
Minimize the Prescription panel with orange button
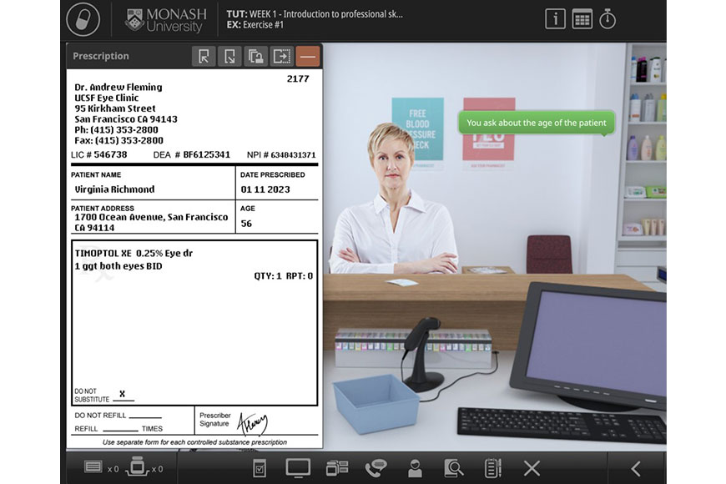[x=308, y=56]
